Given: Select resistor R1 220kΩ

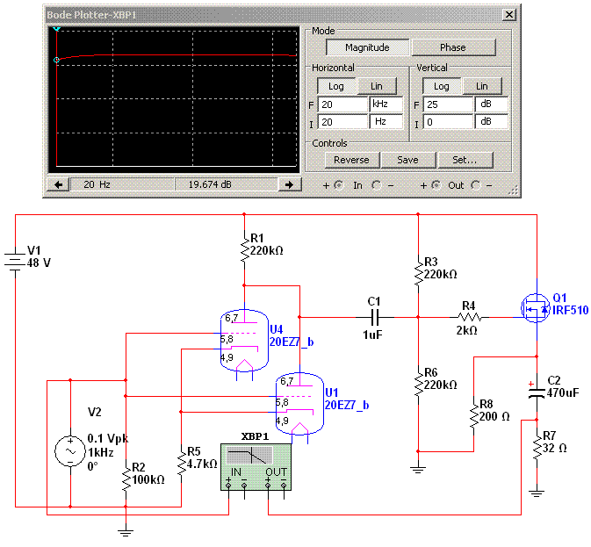Looking at the screenshot, I should tap(245, 249).
